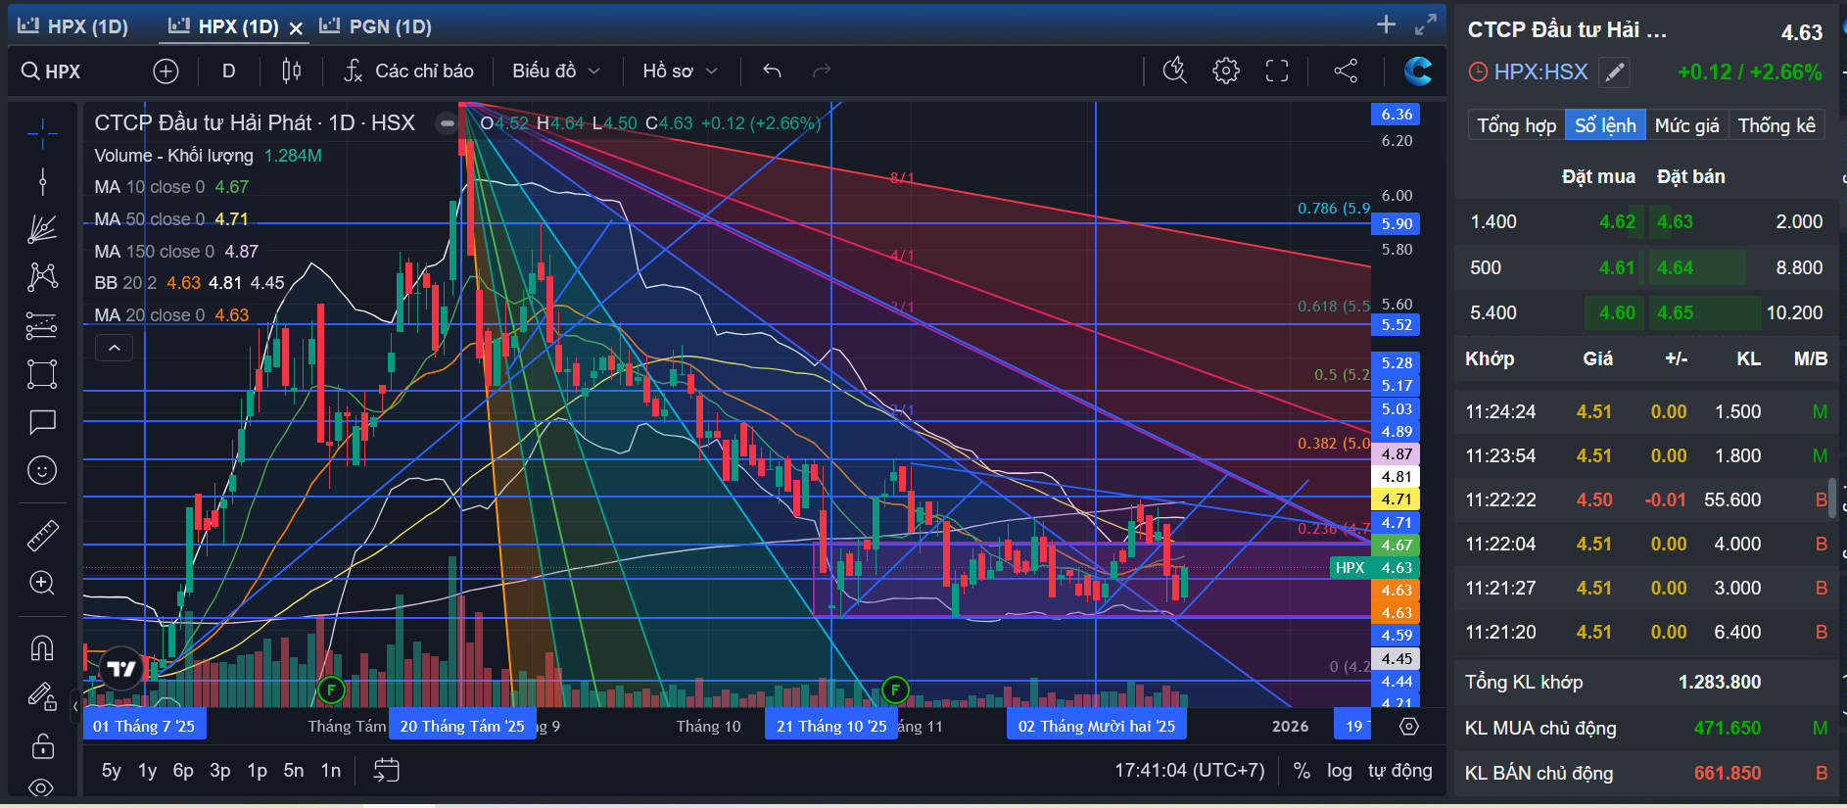Screen dimensions: 1847x808
Task: Toggle percent scale mode
Action: (1302, 771)
